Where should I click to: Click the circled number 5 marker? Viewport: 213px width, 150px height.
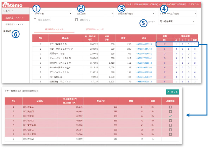(x=143, y=23)
